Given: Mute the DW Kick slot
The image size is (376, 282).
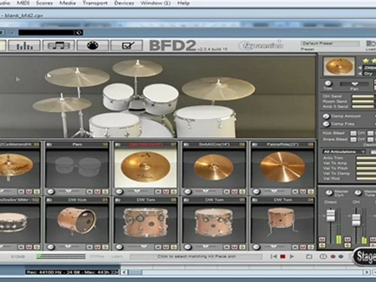Looking at the screenshot, I should [x=98, y=247].
